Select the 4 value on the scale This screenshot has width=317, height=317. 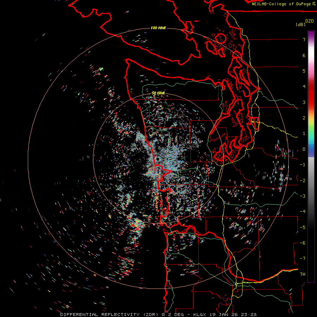tap(304, 87)
